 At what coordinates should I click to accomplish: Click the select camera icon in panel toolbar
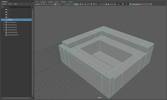point(37,4)
